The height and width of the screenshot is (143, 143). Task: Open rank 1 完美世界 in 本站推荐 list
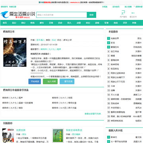click(x=115, y=39)
